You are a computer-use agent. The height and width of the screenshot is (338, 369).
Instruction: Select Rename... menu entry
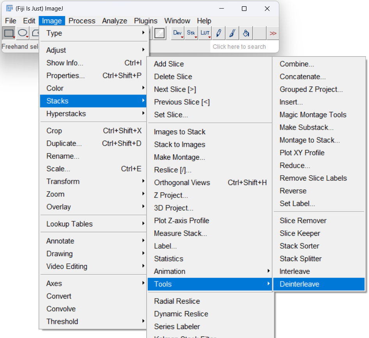[94, 156]
